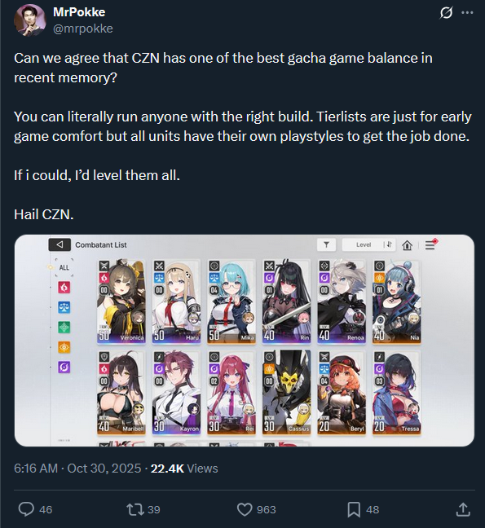
Task: Toggle the sort order arrows button
Action: pyautogui.click(x=390, y=244)
